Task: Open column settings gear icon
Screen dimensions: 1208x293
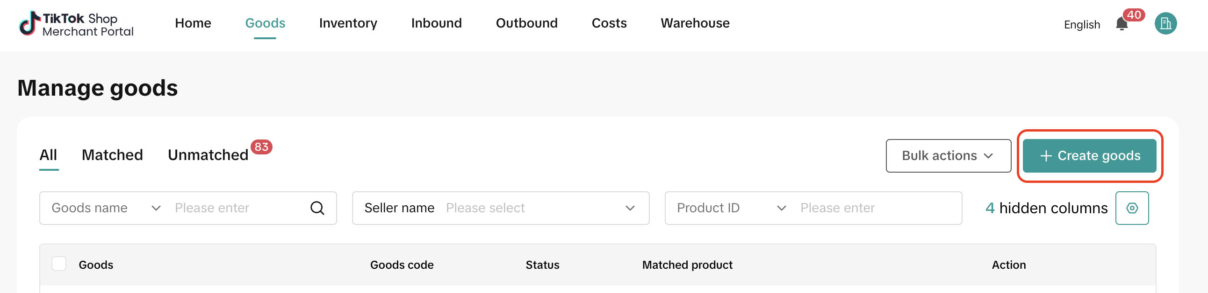Action: [x=1131, y=208]
